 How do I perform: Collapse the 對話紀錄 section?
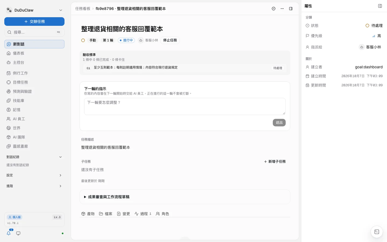pyautogui.click(x=34, y=157)
